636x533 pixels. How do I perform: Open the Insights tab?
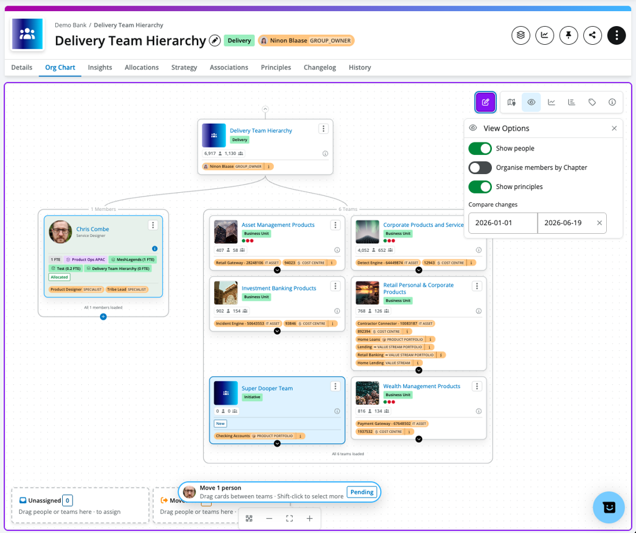click(x=100, y=67)
